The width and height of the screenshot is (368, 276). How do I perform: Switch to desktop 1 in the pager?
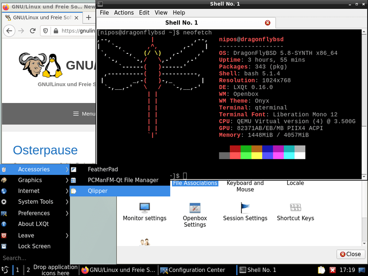17,270
